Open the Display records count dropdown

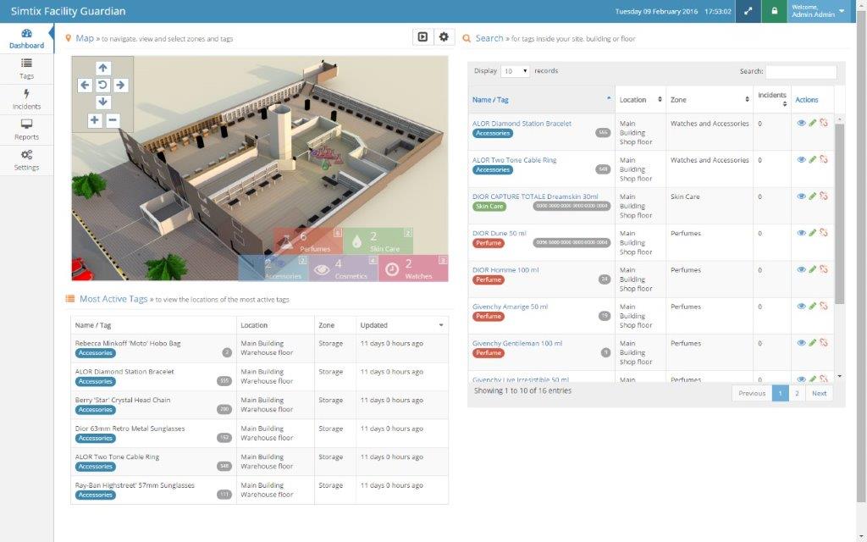tap(515, 71)
